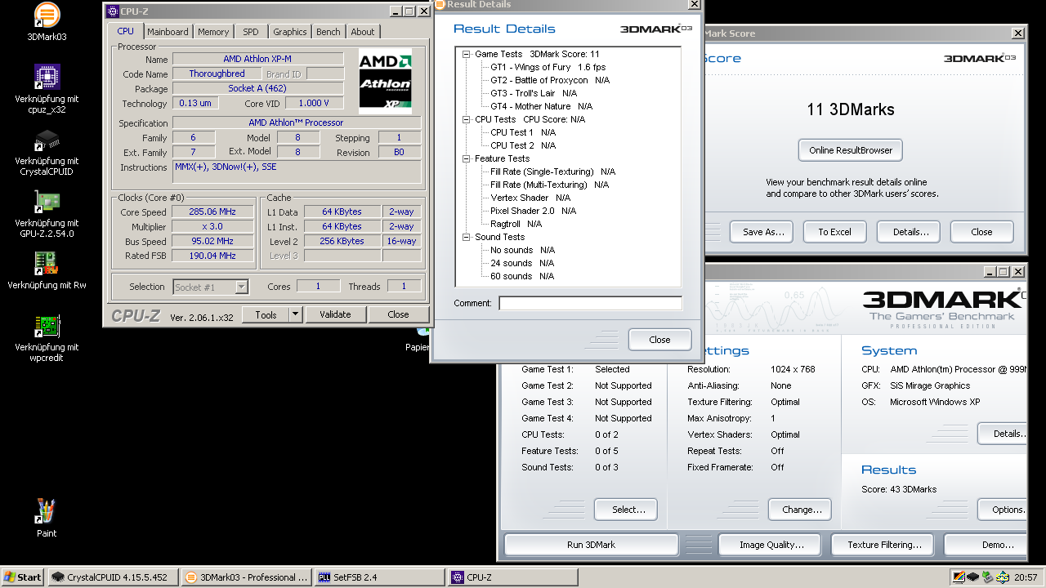
Task: Open the Graphics tab in CPU-Z
Action: click(290, 32)
